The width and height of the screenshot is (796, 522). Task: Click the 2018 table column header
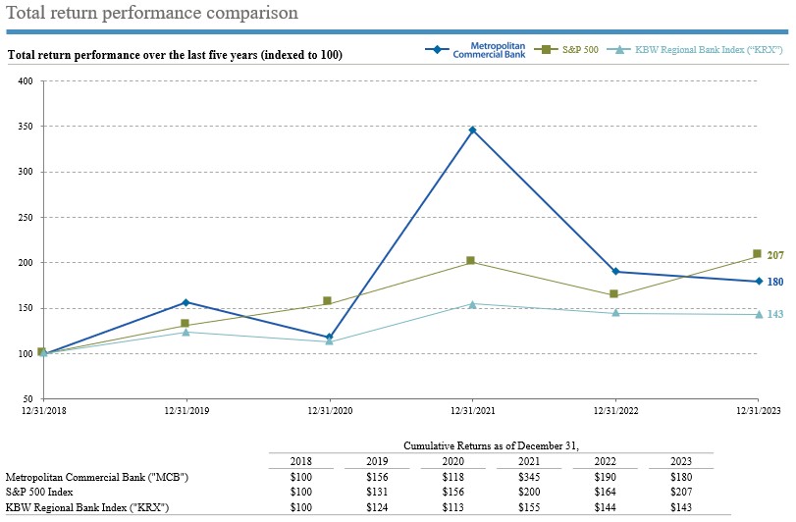(x=301, y=461)
